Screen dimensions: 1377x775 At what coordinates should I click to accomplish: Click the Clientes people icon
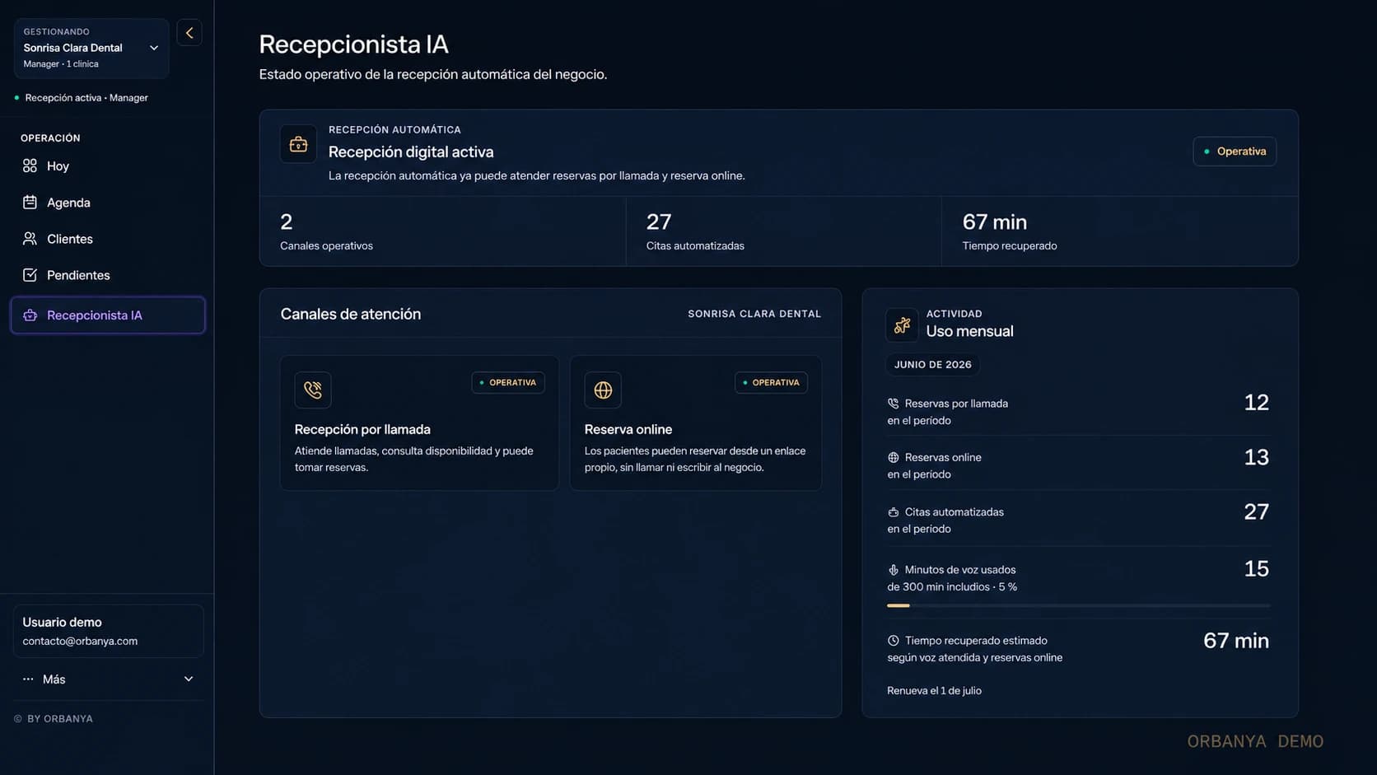click(30, 239)
